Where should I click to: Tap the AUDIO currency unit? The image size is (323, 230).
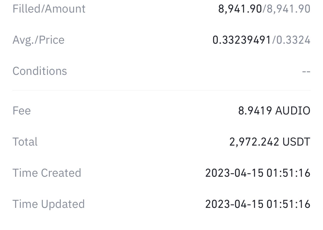[293, 111]
